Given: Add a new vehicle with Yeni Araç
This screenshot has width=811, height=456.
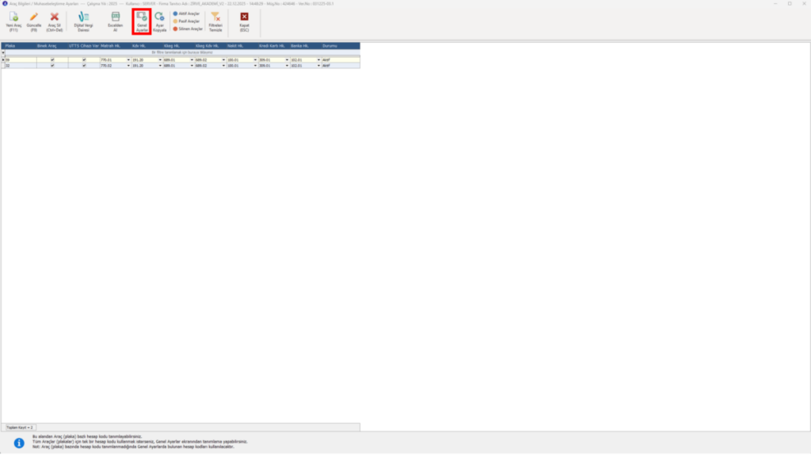Looking at the screenshot, I should (x=13, y=21).
